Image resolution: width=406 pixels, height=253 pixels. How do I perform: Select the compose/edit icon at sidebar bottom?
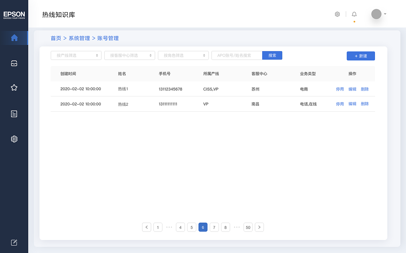pyautogui.click(x=14, y=243)
